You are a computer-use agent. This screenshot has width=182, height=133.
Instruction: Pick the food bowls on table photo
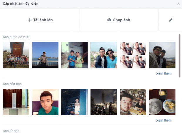point(162,102)
